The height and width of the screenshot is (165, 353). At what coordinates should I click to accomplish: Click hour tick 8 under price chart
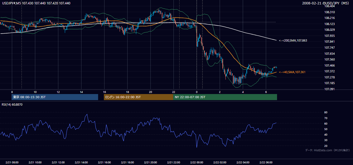point(12,92)
